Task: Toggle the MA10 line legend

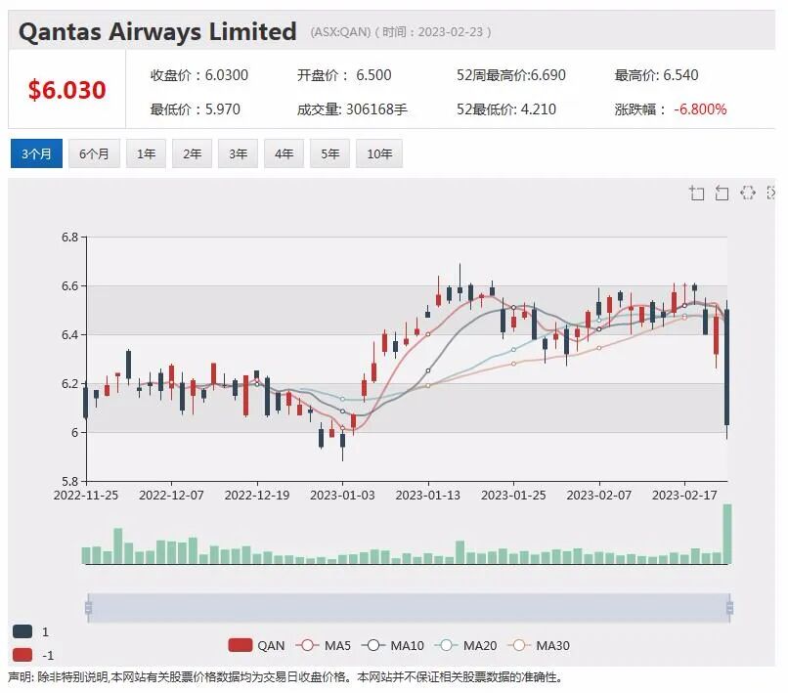Action: pos(392,645)
